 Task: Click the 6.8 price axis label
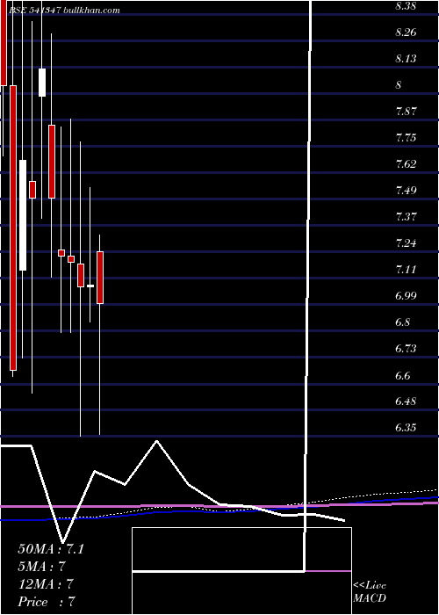point(402,322)
